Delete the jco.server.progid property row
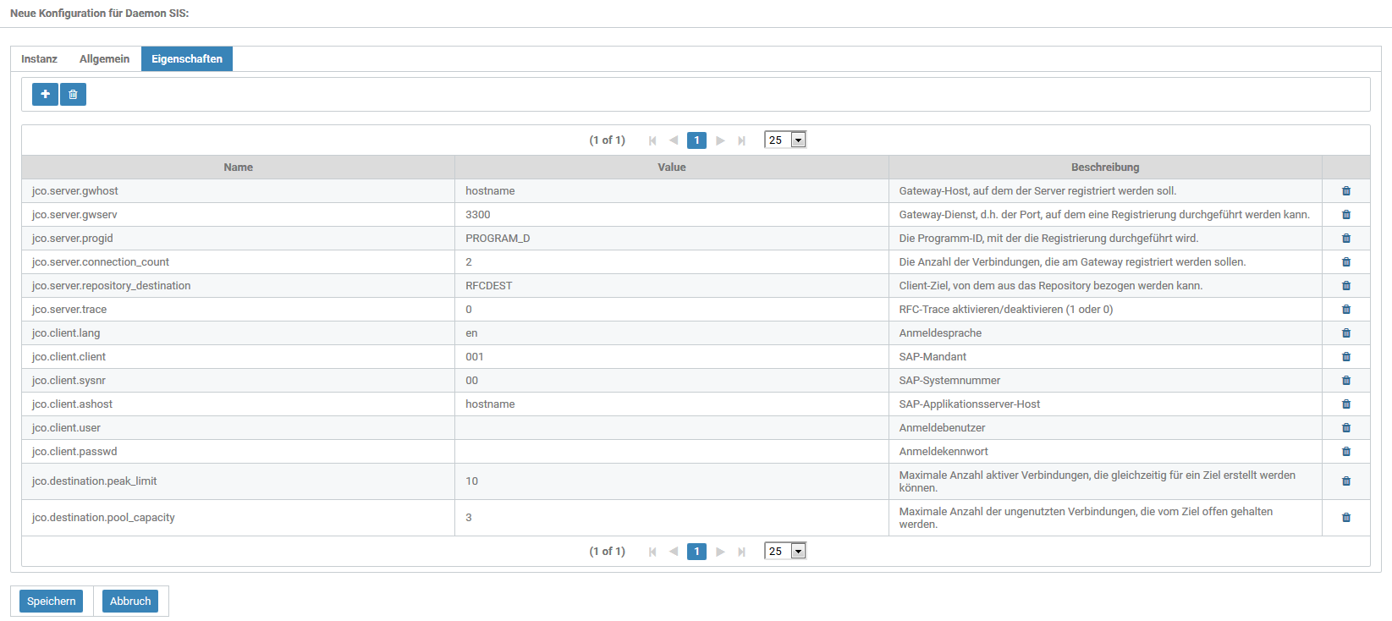The image size is (1392, 621). click(x=1345, y=239)
